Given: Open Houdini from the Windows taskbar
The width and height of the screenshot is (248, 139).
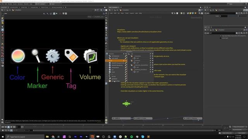Looking at the screenshot, I should 92,137.
